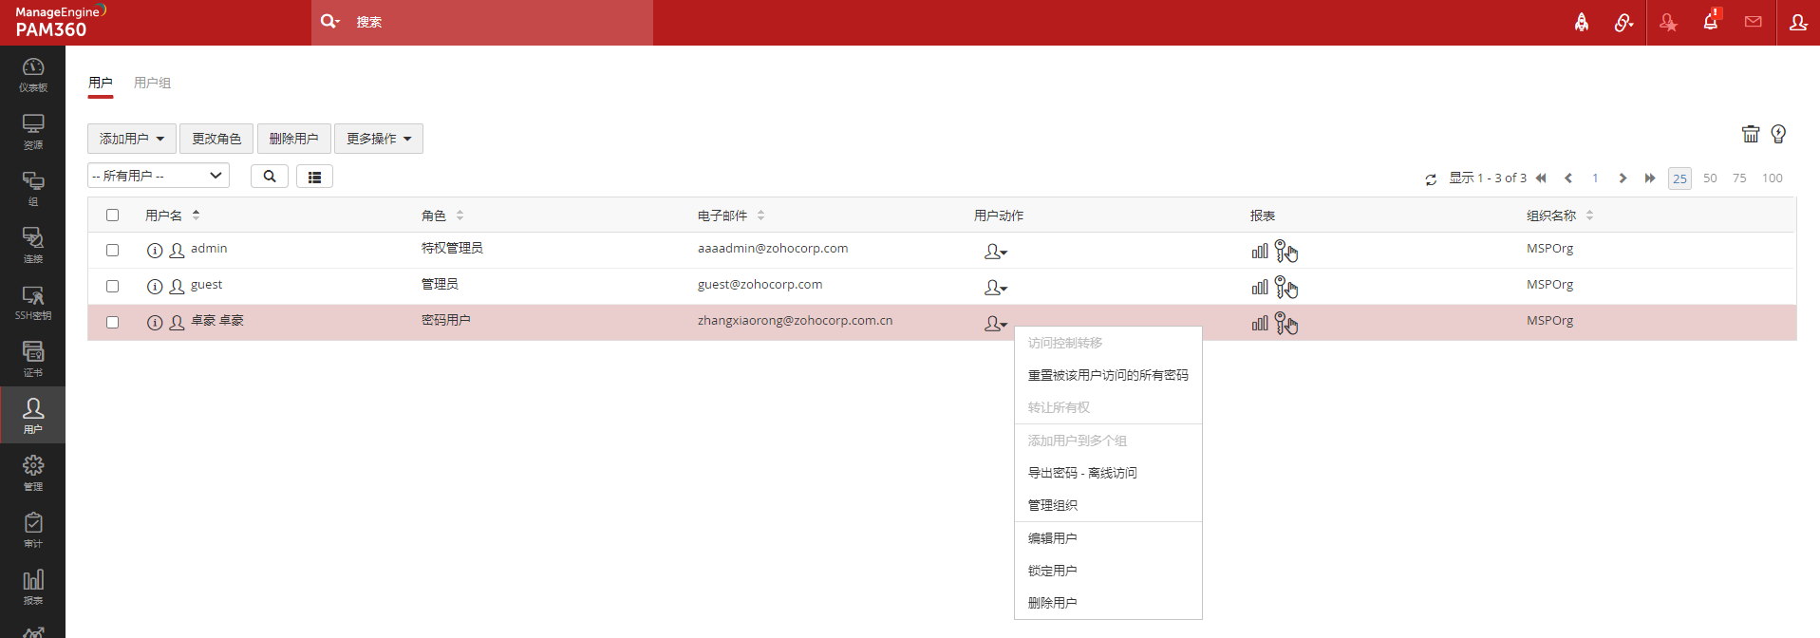Open the notifications bell

point(1711,21)
